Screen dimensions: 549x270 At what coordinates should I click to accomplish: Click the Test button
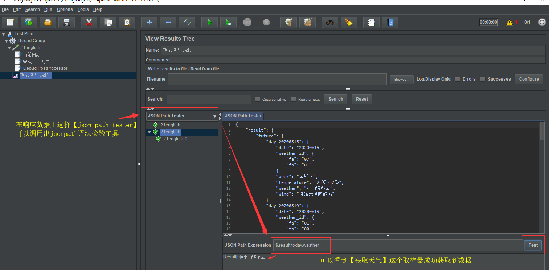coord(533,245)
